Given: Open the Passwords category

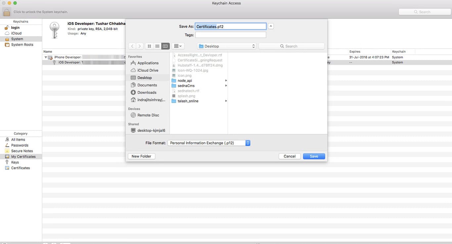Looking at the screenshot, I should pos(7,145).
